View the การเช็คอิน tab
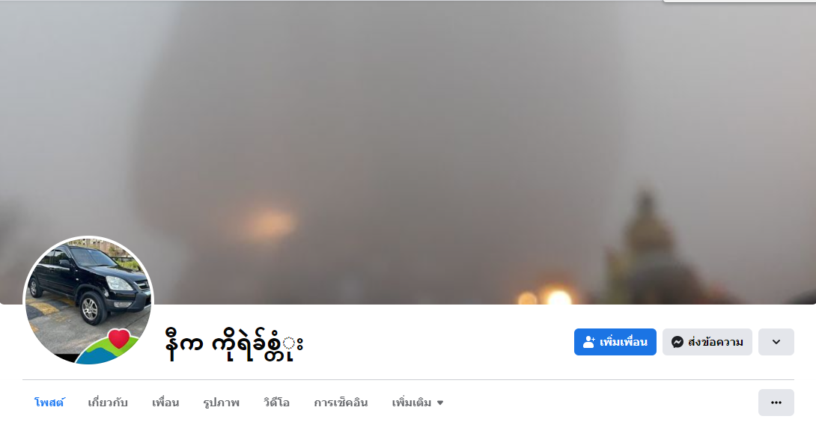Image resolution: width=816 pixels, height=422 pixels. click(341, 403)
